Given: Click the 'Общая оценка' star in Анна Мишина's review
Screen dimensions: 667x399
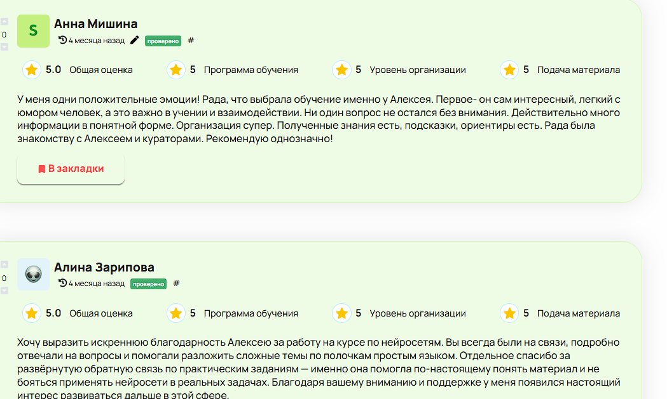Looking at the screenshot, I should click(32, 70).
